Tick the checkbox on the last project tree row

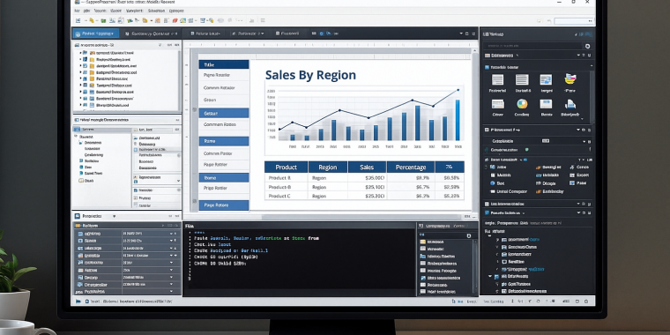[85, 105]
